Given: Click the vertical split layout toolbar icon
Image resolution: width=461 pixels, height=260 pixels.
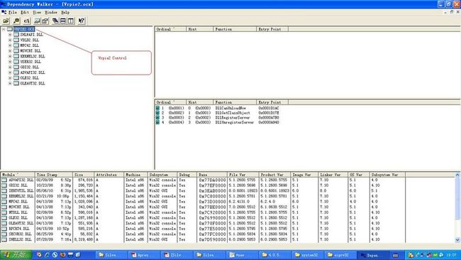Looking at the screenshot, I should click(71, 21).
